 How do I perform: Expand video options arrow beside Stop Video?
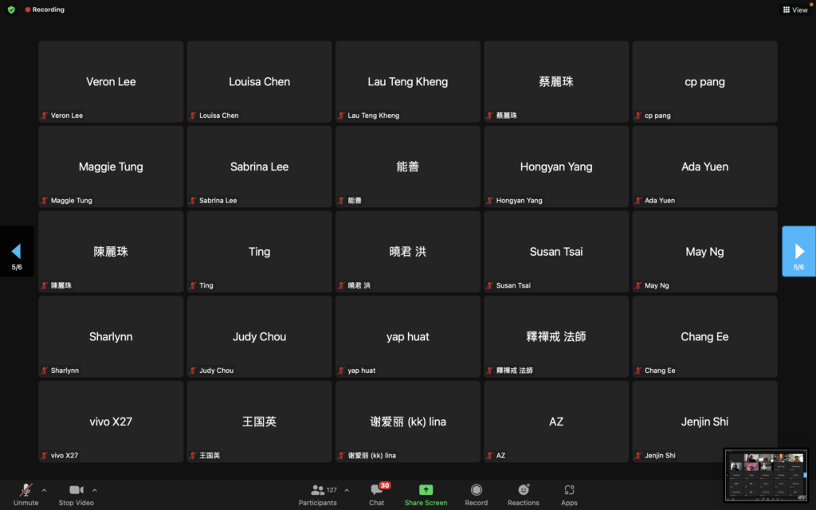coord(95,490)
